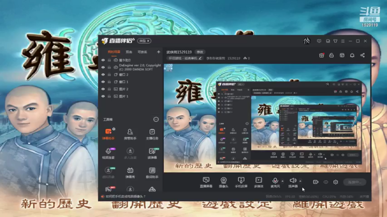Screen dimensions: 387x217
Task: Open the phone-as-webcam help tip link
Action: tap(125, 196)
